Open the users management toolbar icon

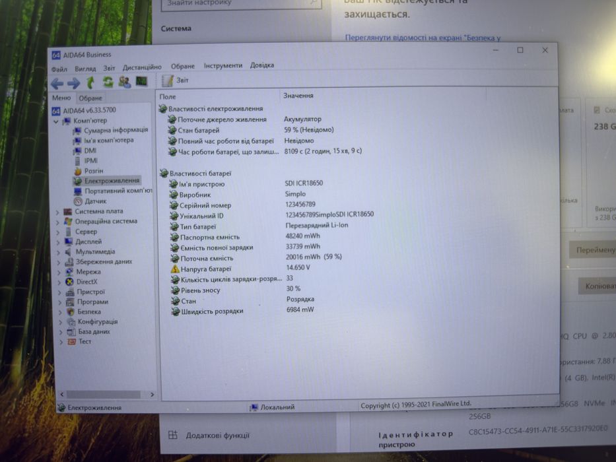[125, 82]
